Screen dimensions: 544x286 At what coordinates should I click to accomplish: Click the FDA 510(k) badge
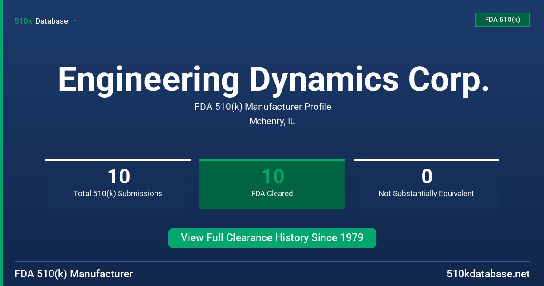(x=502, y=20)
